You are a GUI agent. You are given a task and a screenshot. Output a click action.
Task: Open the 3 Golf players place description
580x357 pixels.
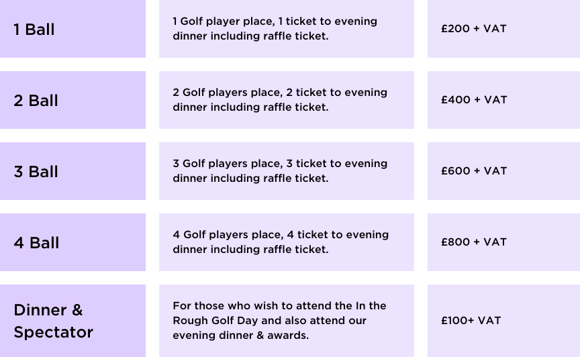pos(280,171)
